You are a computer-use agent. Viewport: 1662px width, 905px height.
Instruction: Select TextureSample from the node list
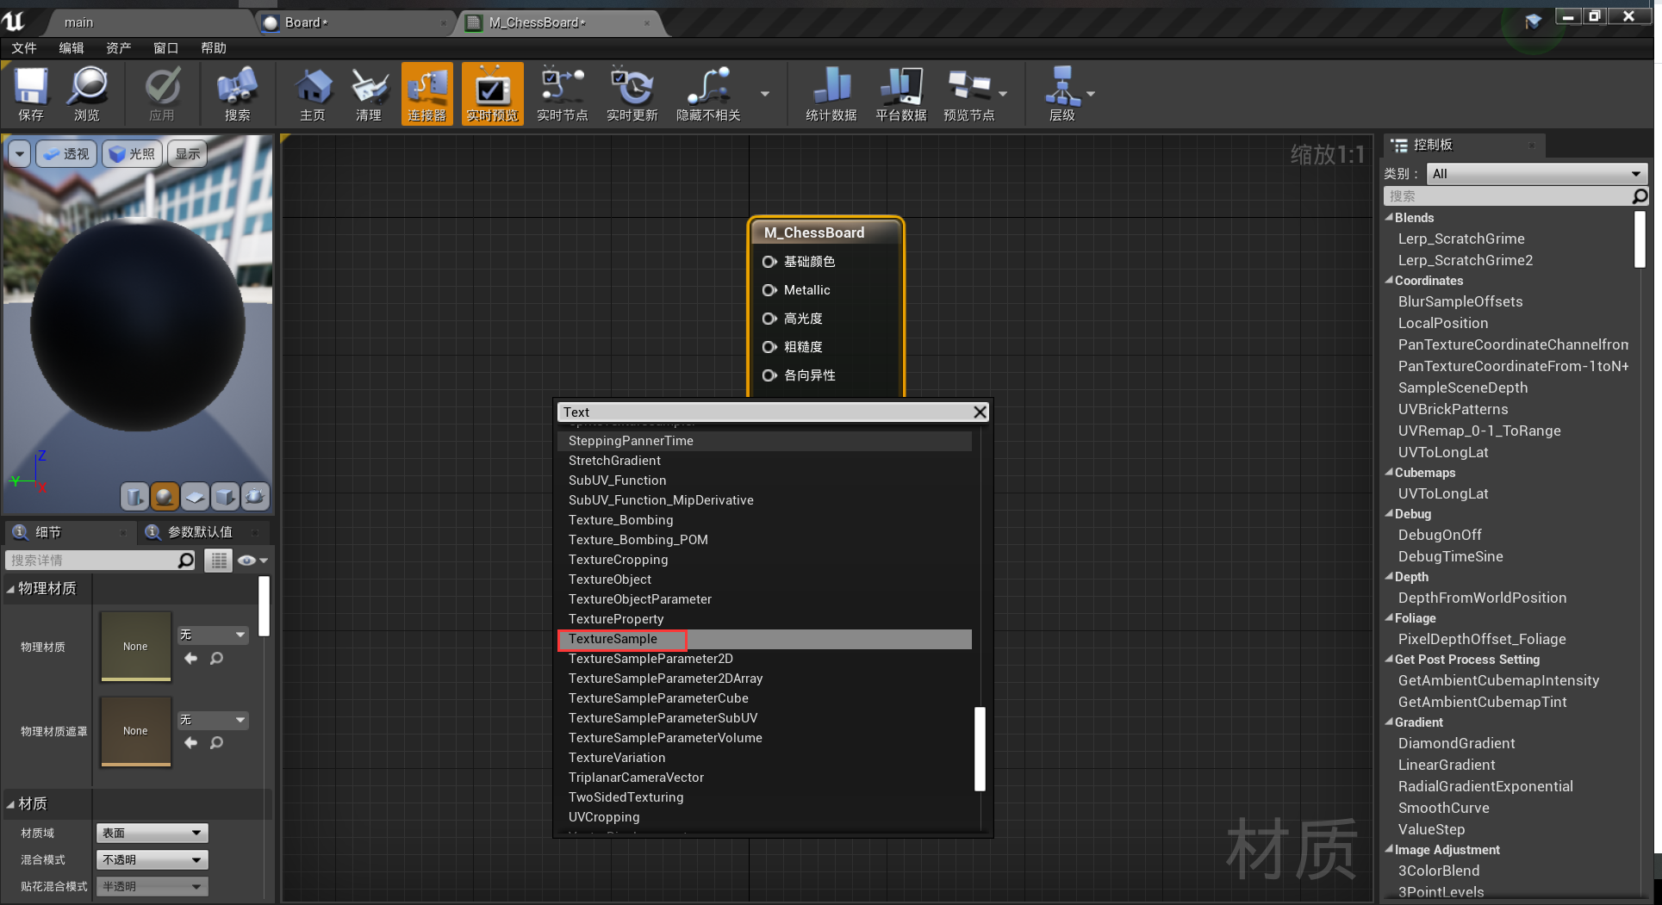pyautogui.click(x=613, y=639)
